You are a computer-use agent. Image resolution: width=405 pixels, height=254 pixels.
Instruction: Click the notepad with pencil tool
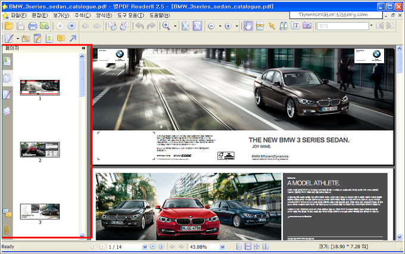pyautogui.click(x=38, y=39)
